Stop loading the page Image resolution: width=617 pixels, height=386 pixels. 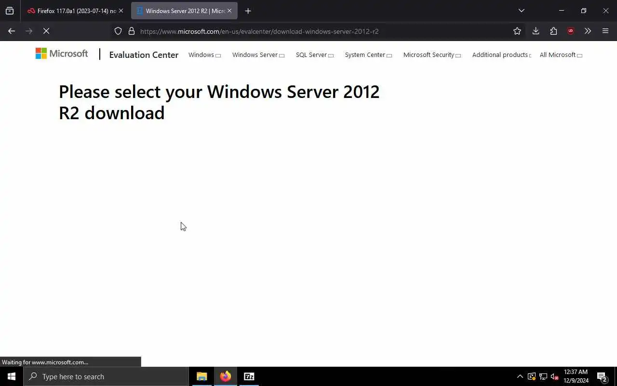pos(46,31)
